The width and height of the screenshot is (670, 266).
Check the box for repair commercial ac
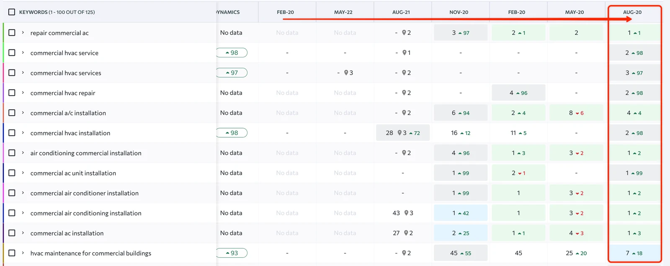[x=12, y=33]
